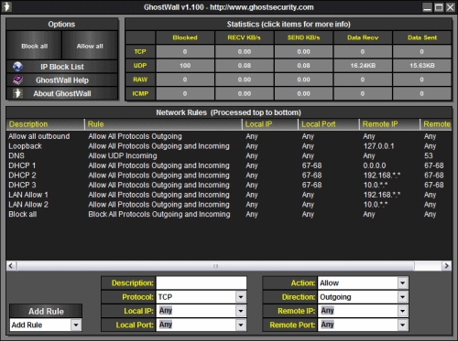Click the ghost icon beside About GhostWall
This screenshot has height=341, width=458.
pos(17,93)
